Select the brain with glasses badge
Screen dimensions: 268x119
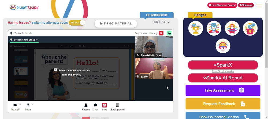pos(223,46)
